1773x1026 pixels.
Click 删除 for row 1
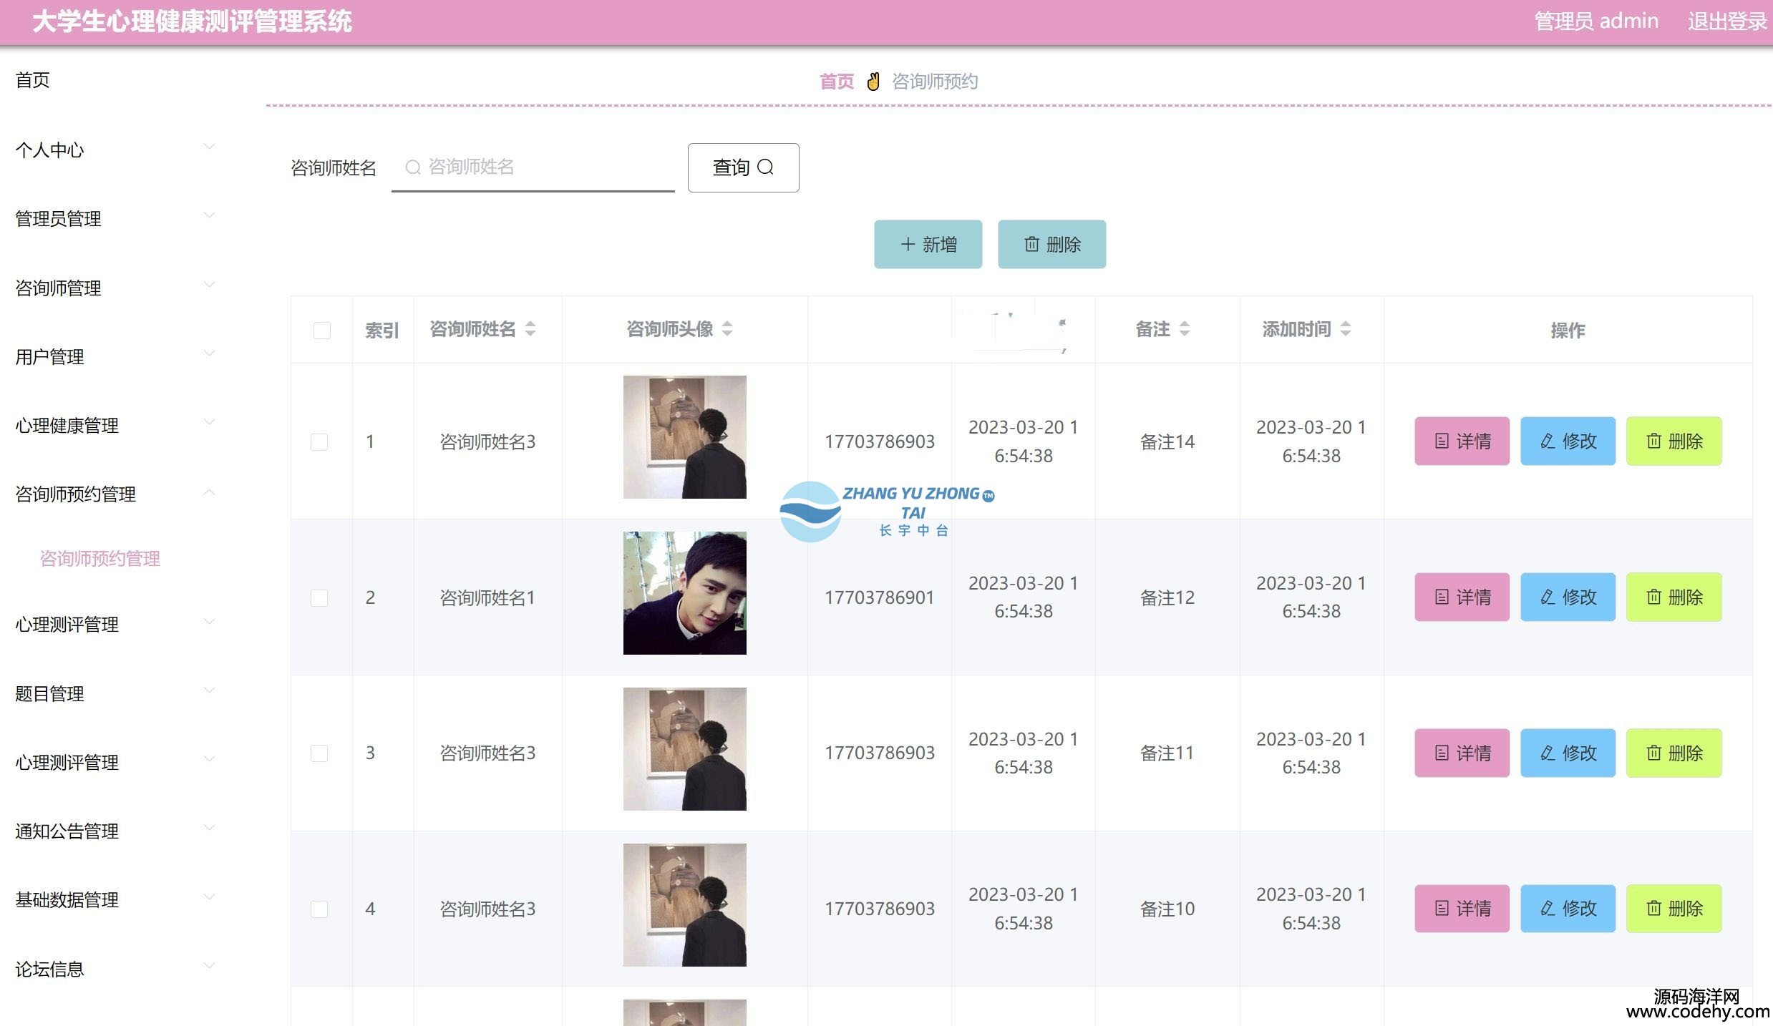point(1674,441)
